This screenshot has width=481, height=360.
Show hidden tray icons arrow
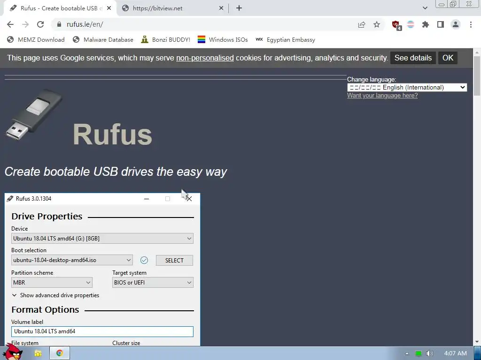point(407,353)
